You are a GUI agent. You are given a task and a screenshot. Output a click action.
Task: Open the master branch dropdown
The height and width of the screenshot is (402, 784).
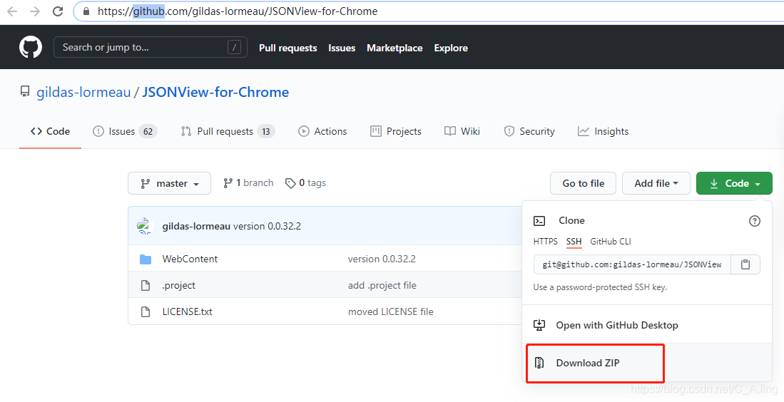tap(169, 183)
